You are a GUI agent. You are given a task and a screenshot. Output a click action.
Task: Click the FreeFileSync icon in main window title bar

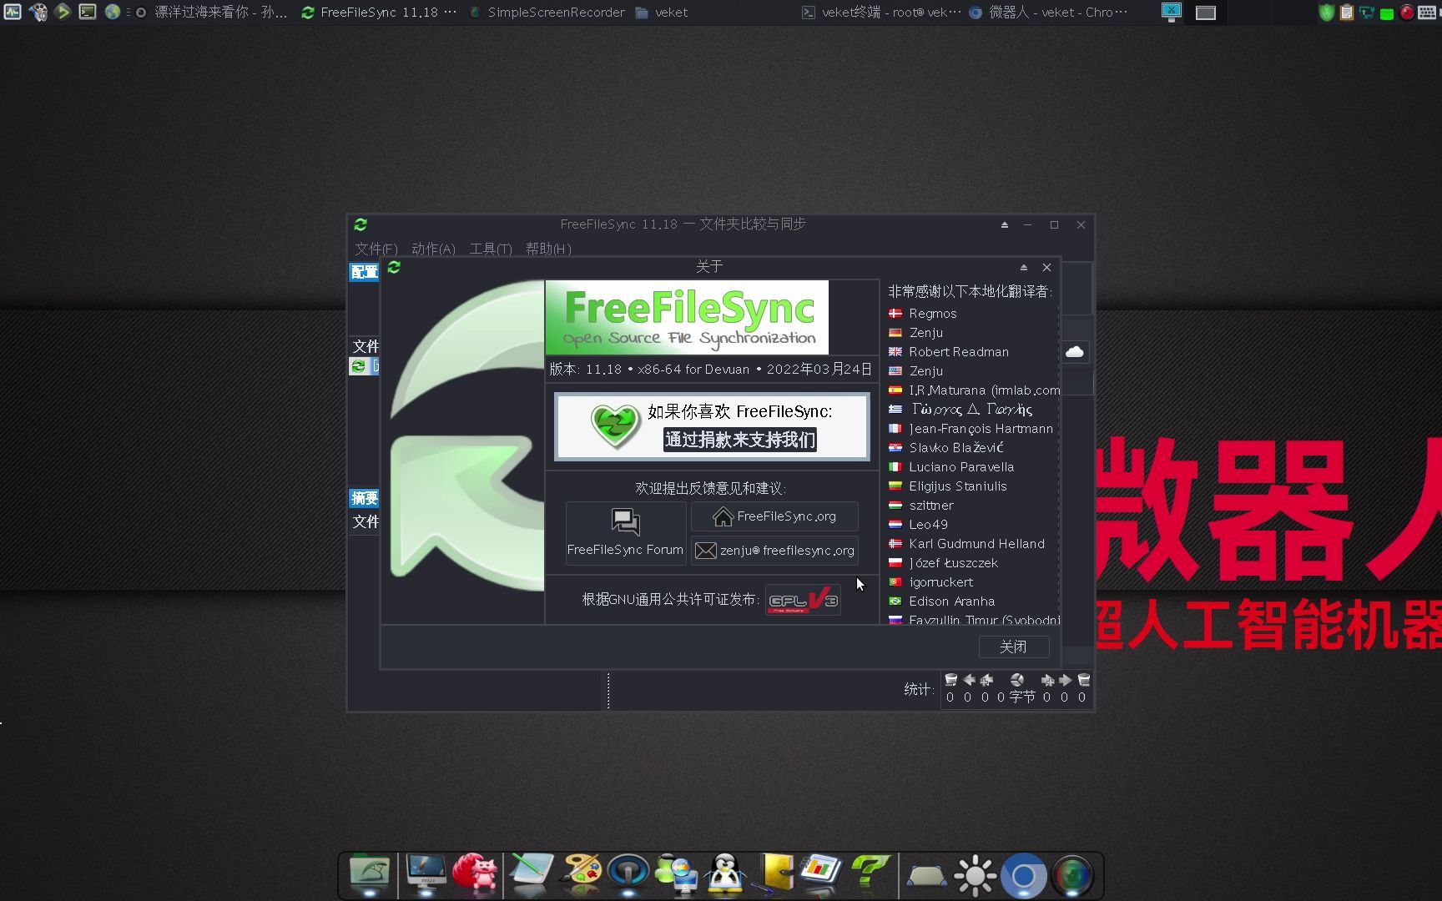(x=360, y=224)
